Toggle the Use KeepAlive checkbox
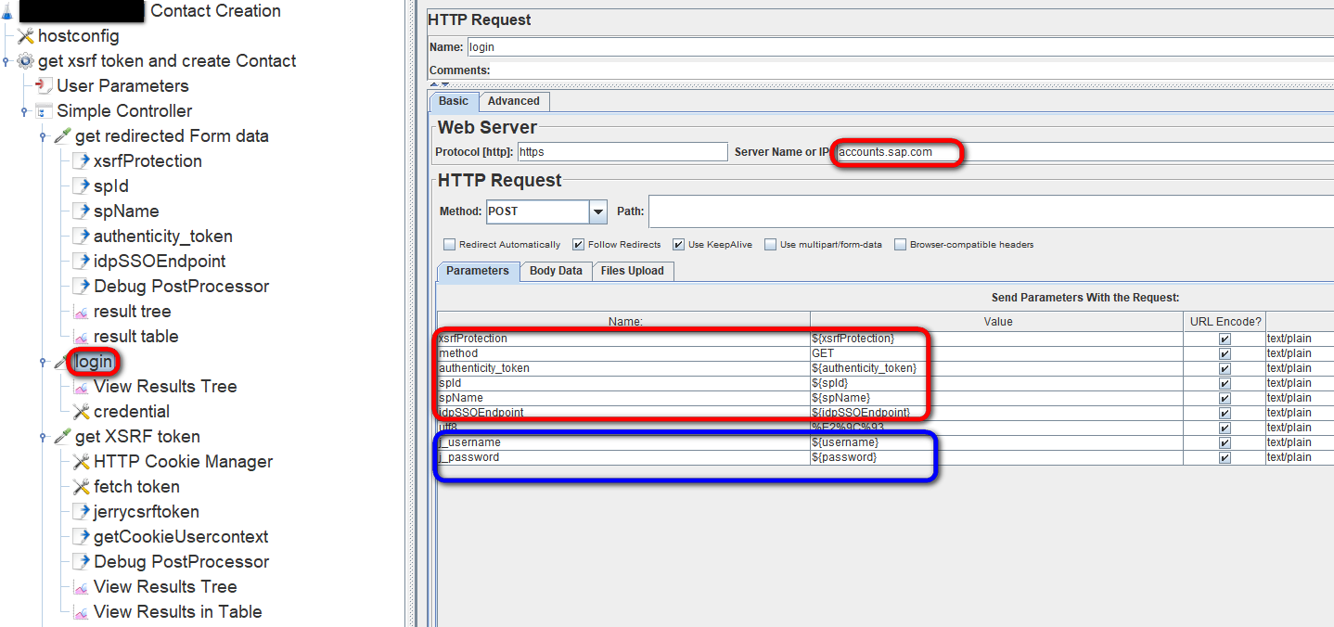1334x627 pixels. [679, 245]
